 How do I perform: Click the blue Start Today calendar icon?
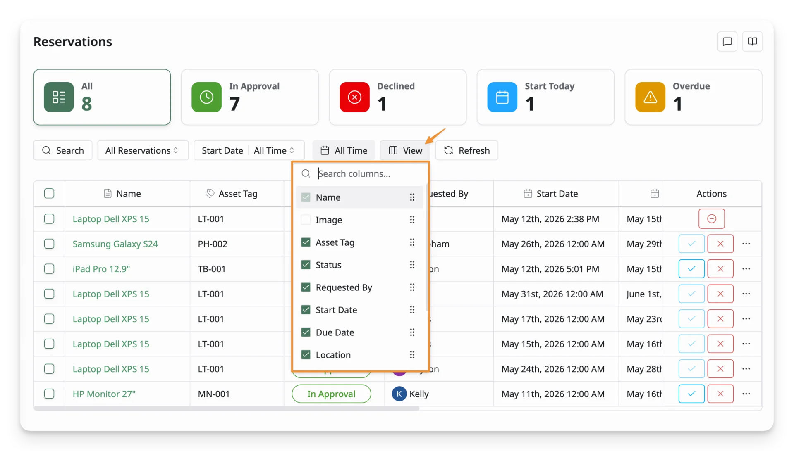click(x=502, y=97)
